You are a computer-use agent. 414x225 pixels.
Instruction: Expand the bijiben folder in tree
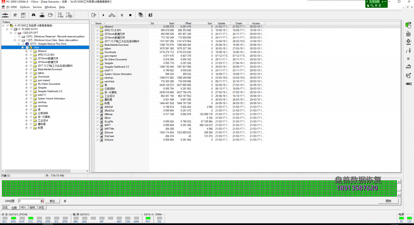[x=27, y=73]
